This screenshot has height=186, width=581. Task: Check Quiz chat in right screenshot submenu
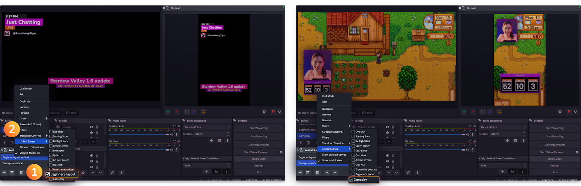coord(353,155)
